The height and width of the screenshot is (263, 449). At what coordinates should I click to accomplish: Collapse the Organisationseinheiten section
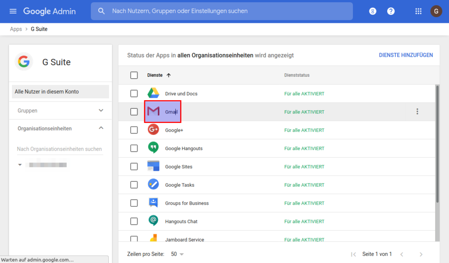click(x=61, y=128)
